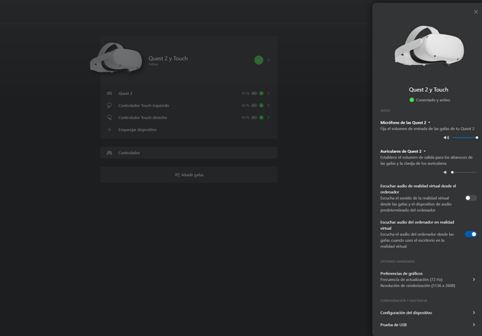Click the plus icon for Emparejar dispositivo

(x=109, y=130)
